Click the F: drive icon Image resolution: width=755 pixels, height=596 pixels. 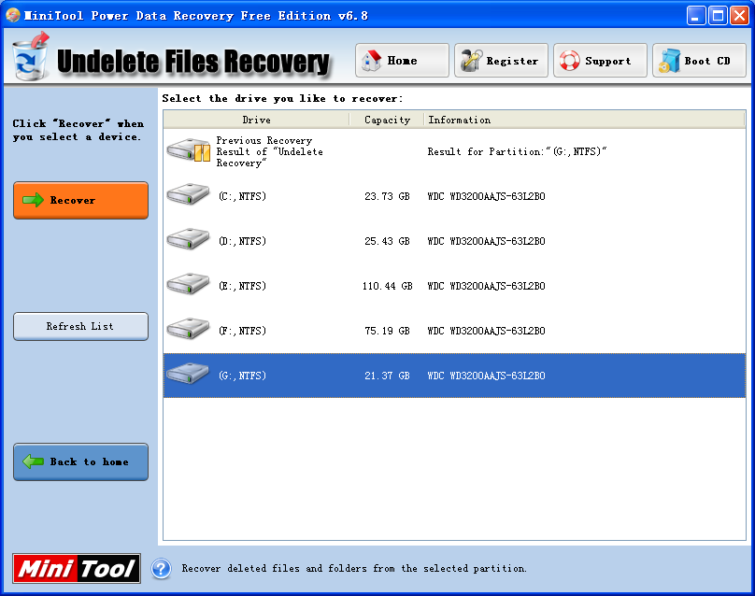(188, 329)
